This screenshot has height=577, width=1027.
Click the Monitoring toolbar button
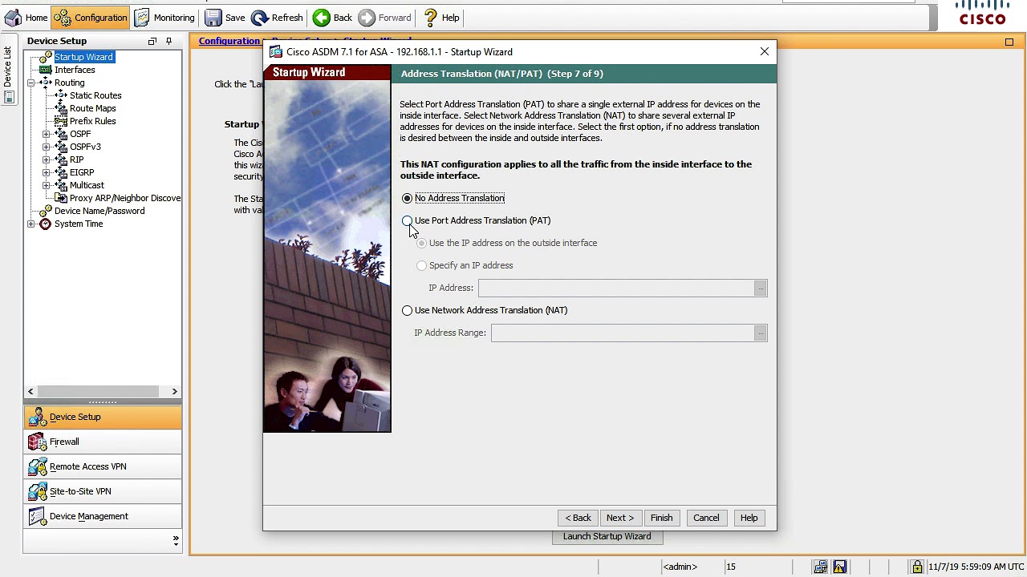(x=165, y=18)
